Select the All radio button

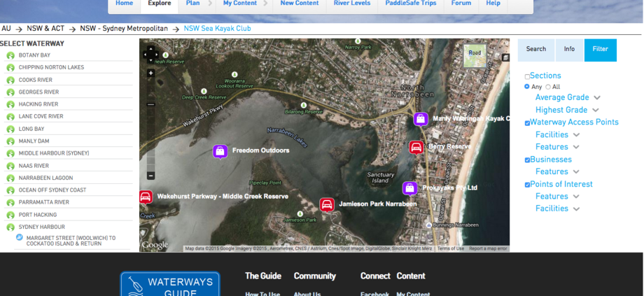[x=548, y=87]
